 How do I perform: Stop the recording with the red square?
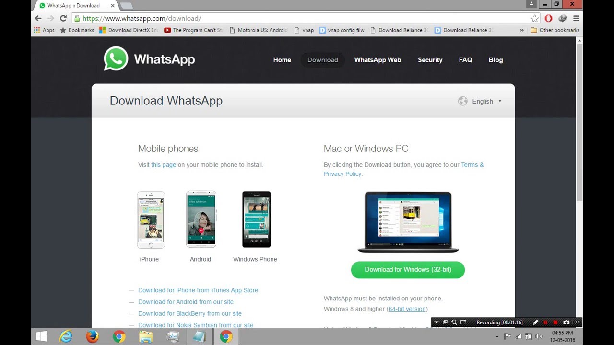pyautogui.click(x=555, y=322)
